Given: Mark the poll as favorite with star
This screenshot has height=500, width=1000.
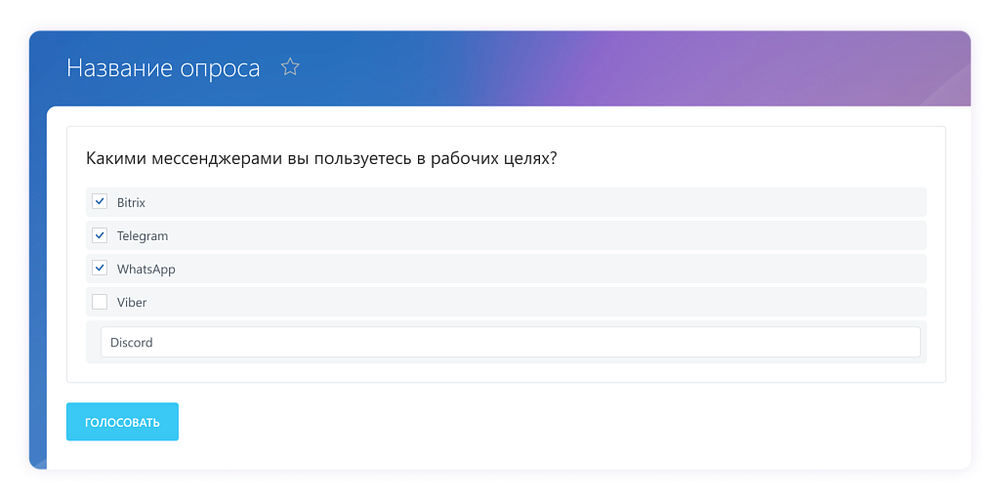Looking at the screenshot, I should pos(290,67).
